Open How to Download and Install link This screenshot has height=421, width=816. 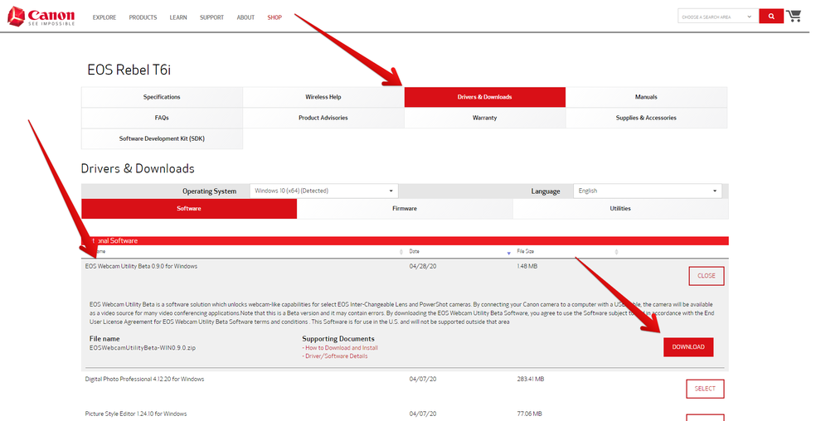click(340, 347)
